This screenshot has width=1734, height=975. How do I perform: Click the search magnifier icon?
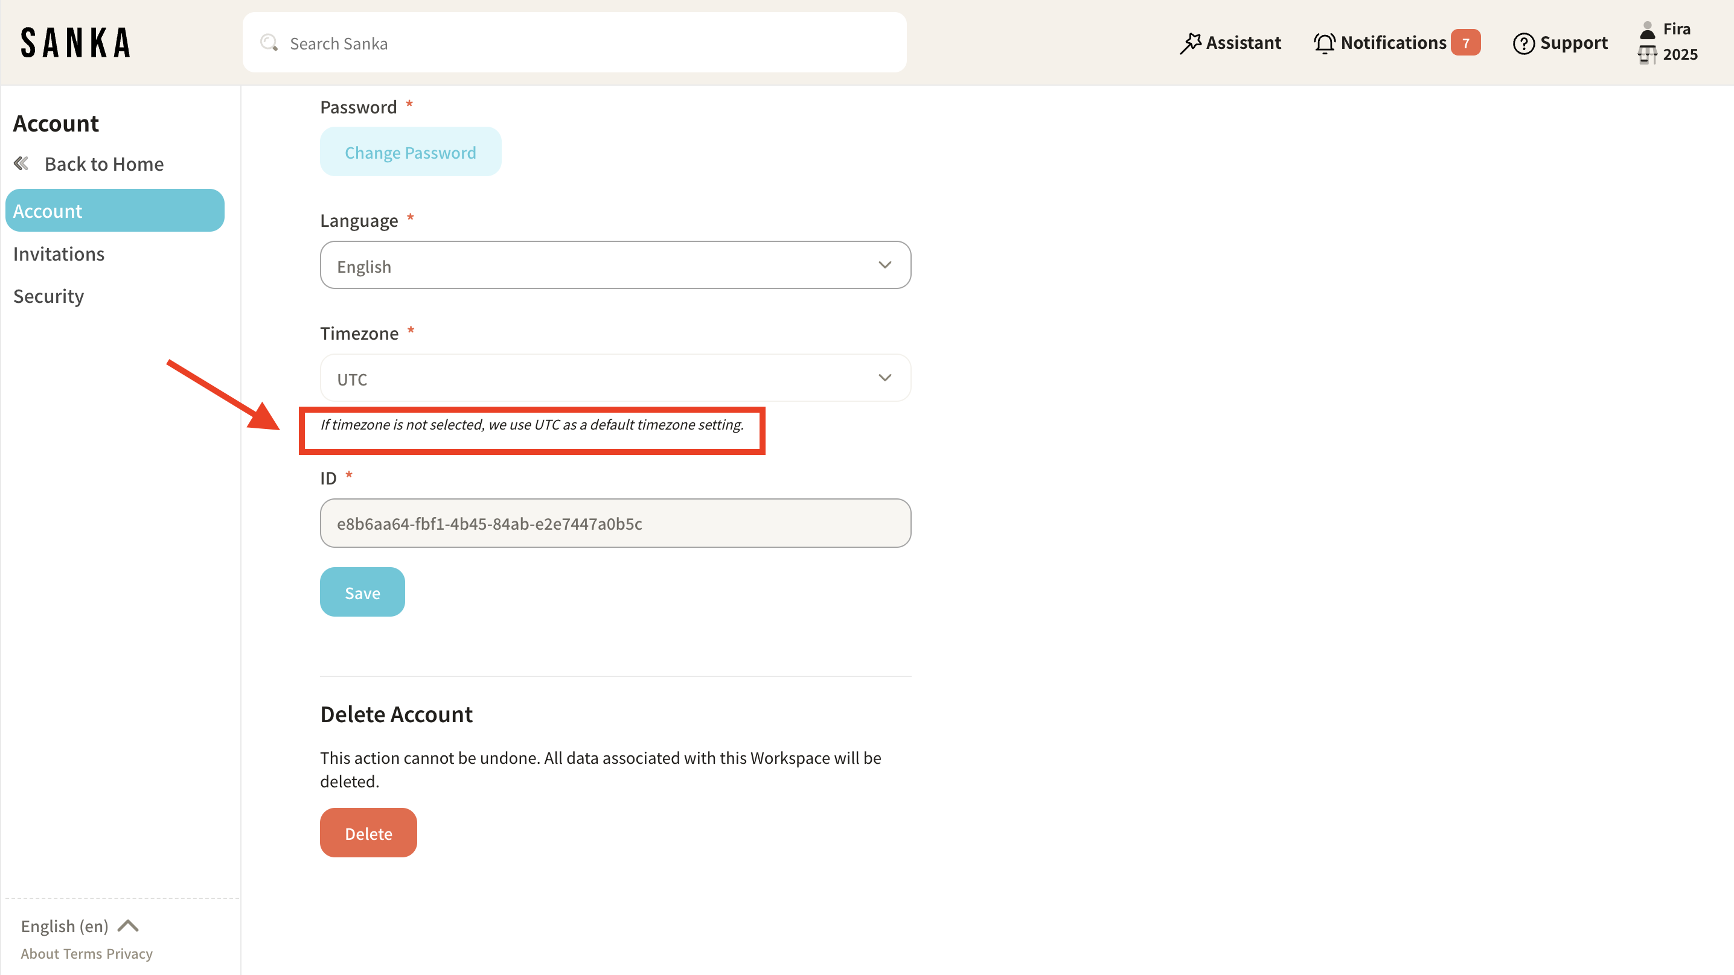(x=269, y=43)
